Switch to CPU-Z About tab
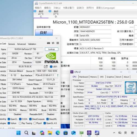Image resolution: width=137 pixels, height=137 pixels. [x=126, y=77]
